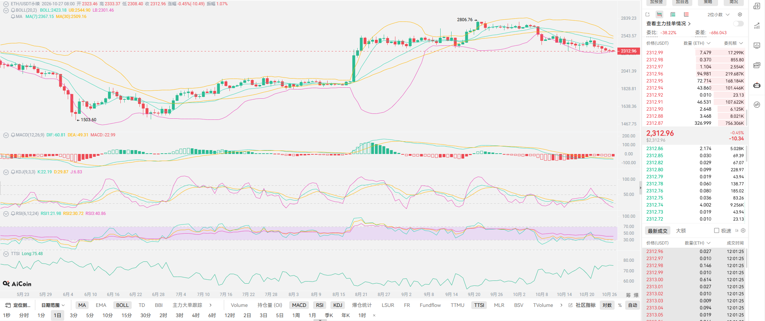Image resolution: width=765 pixels, height=321 pixels.
Task: Check the 极速 checkbox
Action: click(717, 230)
